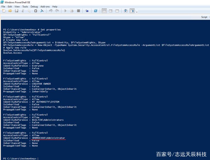Show Script Pane Top layout icon
The height and width of the screenshot is (160, 210).
[104, 11]
